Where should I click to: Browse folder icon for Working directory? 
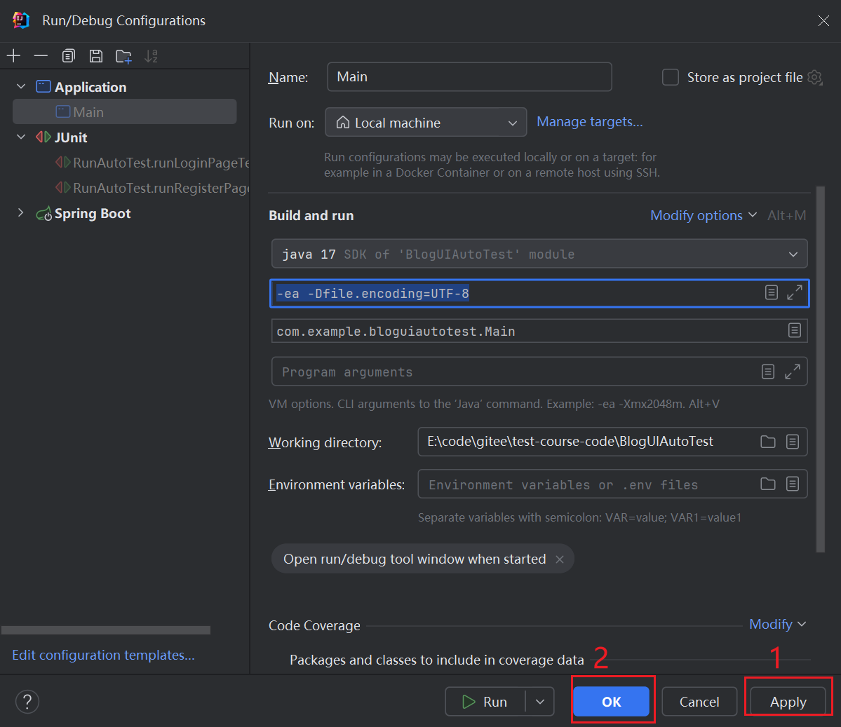(x=768, y=442)
